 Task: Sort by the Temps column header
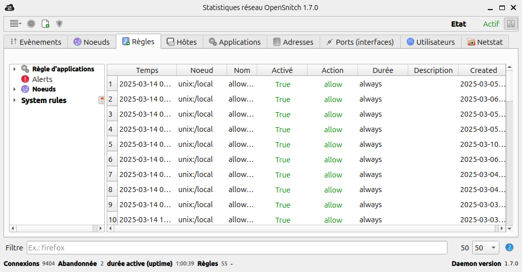(147, 70)
